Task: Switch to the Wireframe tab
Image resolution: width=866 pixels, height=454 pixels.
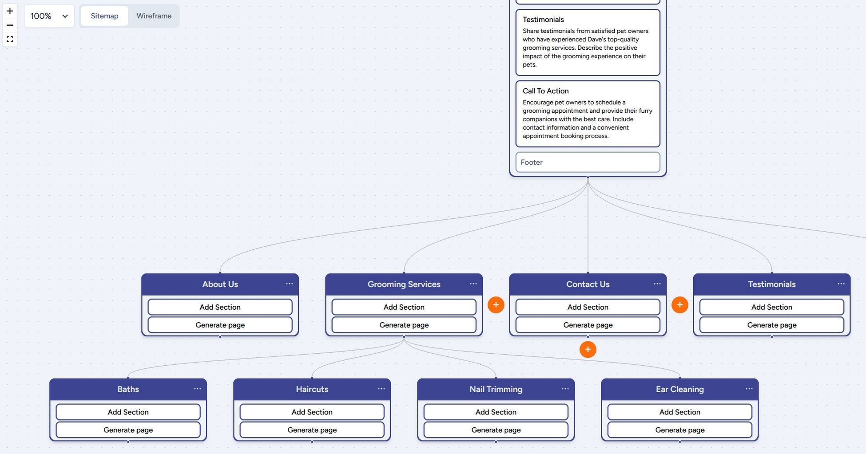Action: (154, 16)
